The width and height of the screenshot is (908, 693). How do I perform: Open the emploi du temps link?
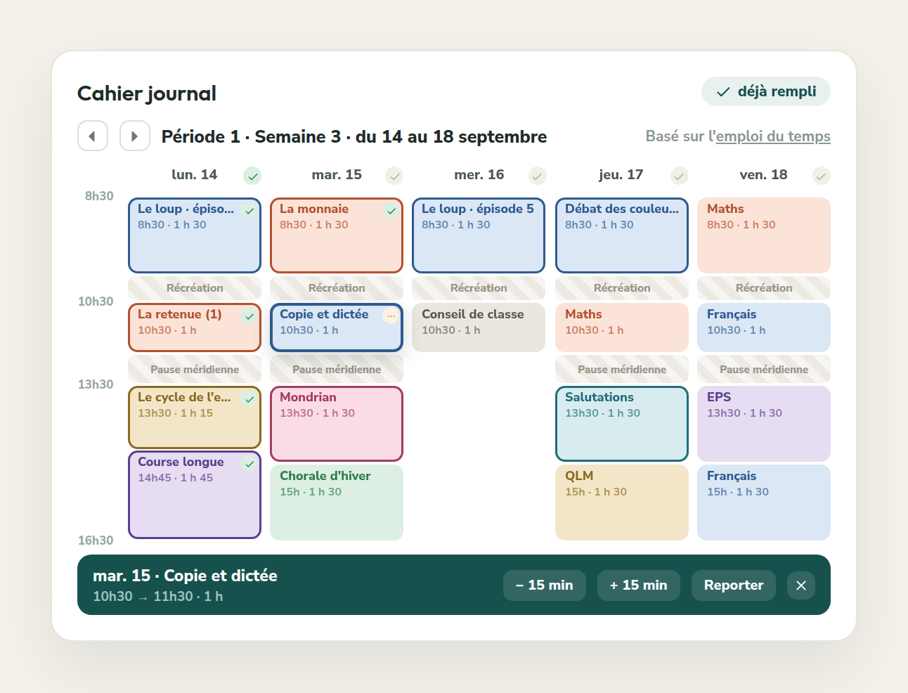[x=773, y=136]
